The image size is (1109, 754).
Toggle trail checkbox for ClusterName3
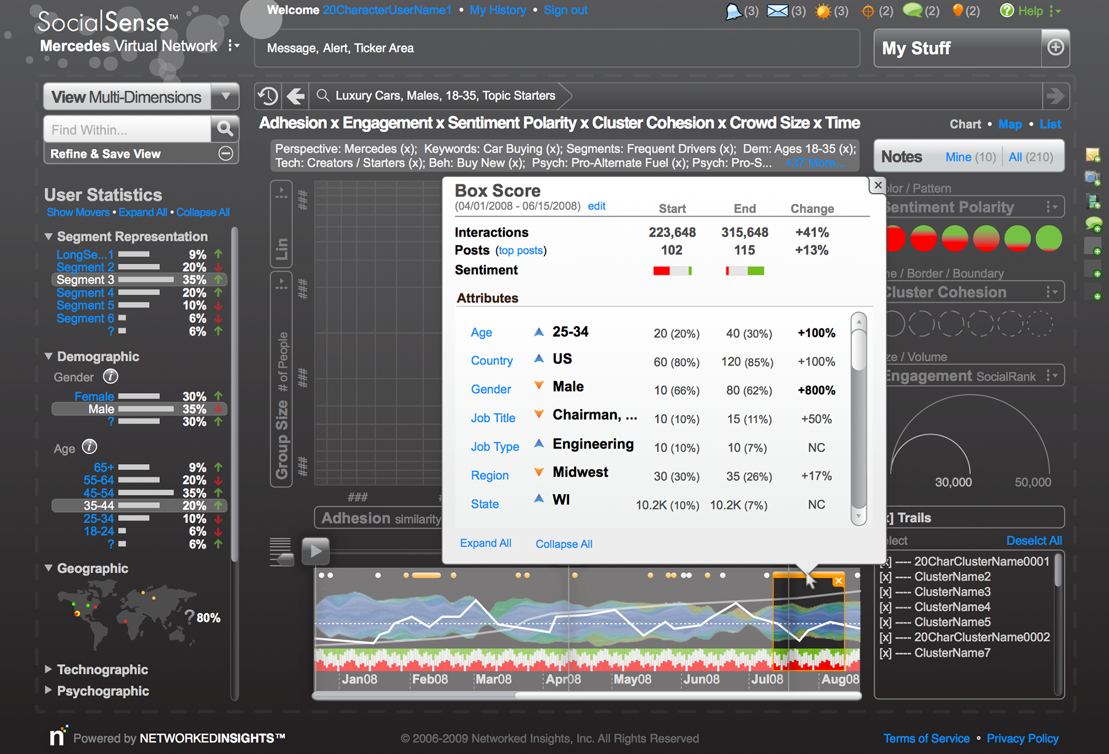coord(885,592)
